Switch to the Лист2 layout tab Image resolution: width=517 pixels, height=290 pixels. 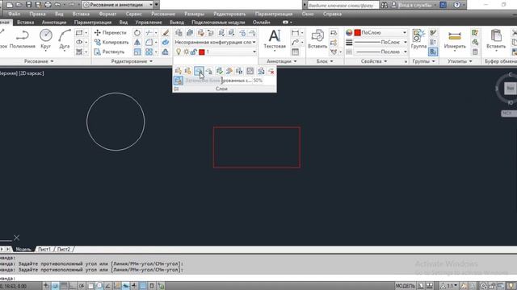(x=64, y=249)
